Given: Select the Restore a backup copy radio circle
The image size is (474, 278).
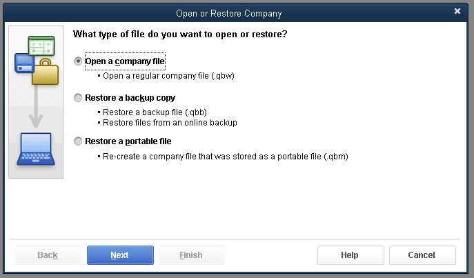Looking at the screenshot, I should tap(78, 98).
